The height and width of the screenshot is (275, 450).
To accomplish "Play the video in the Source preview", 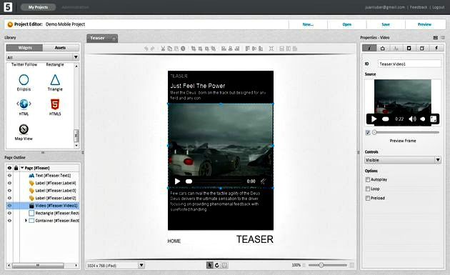I will [374, 119].
